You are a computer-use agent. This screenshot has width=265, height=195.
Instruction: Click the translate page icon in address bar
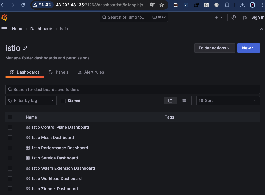(x=153, y=5)
